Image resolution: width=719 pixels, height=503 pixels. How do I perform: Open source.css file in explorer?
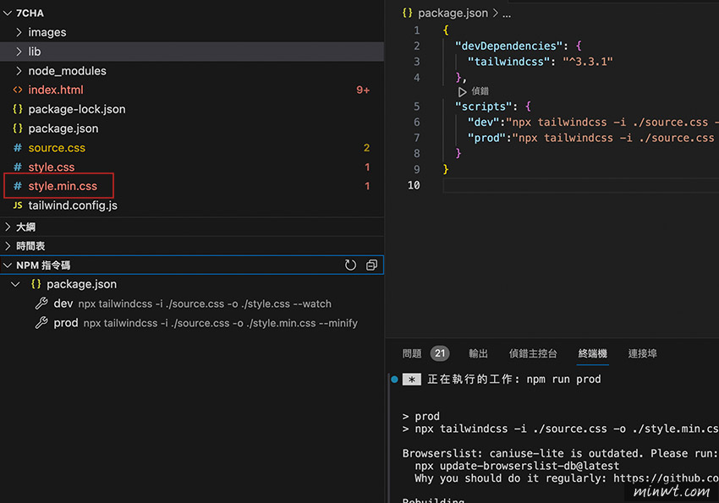coord(57,147)
